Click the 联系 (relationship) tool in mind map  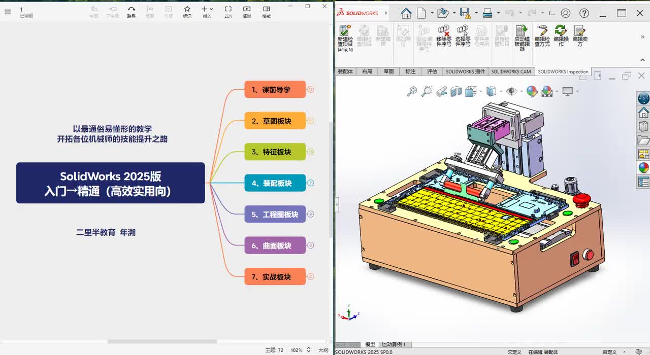(132, 12)
